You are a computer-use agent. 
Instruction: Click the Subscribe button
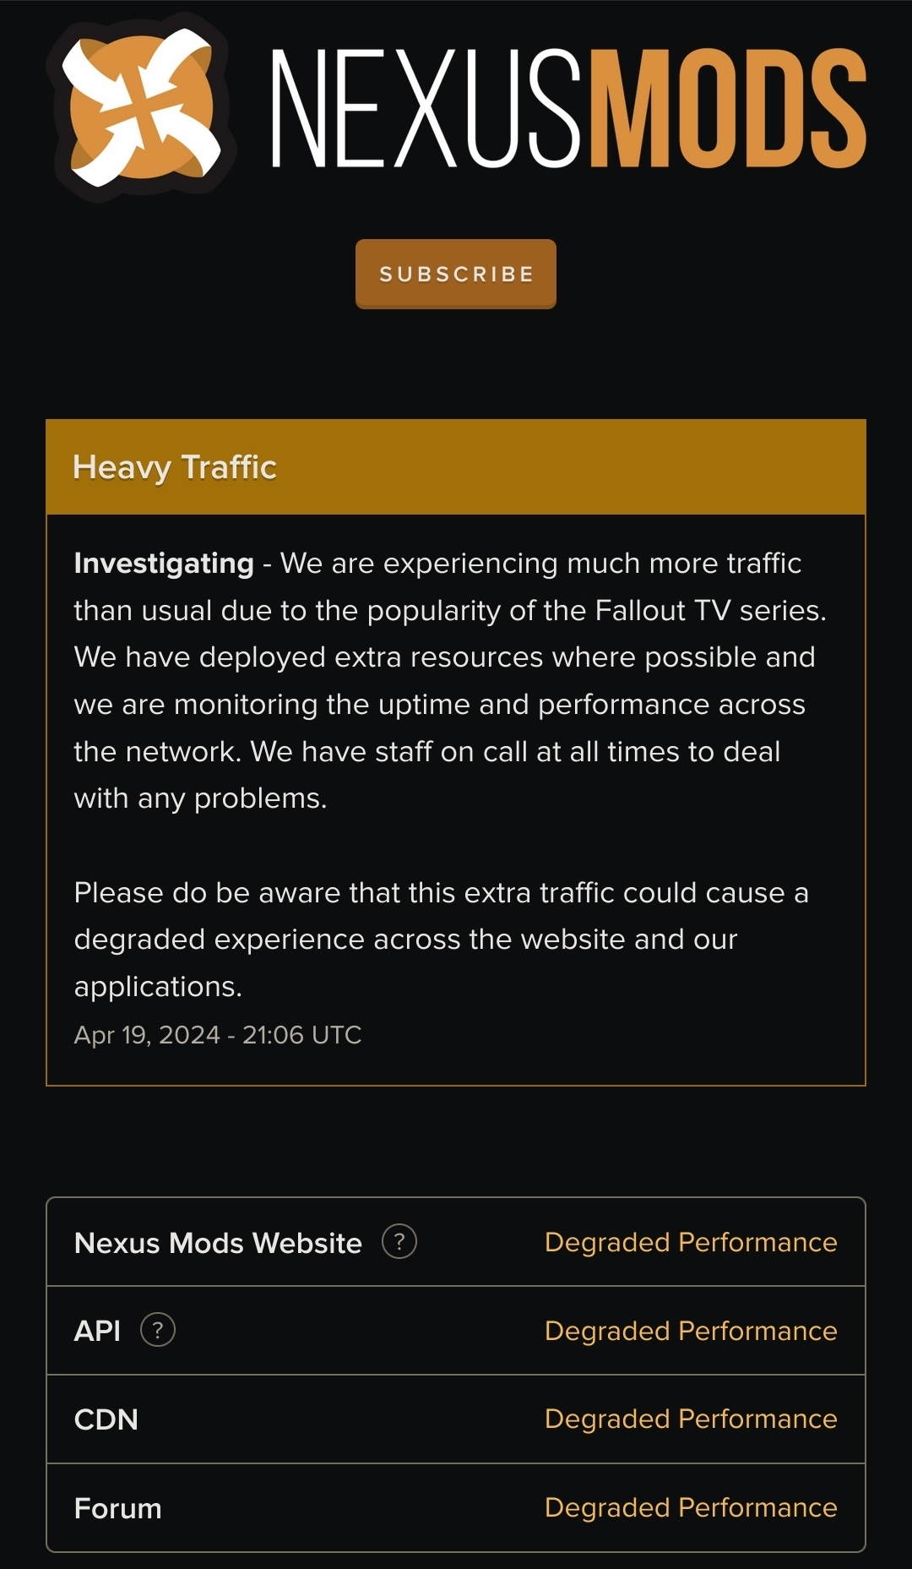pyautogui.click(x=456, y=274)
